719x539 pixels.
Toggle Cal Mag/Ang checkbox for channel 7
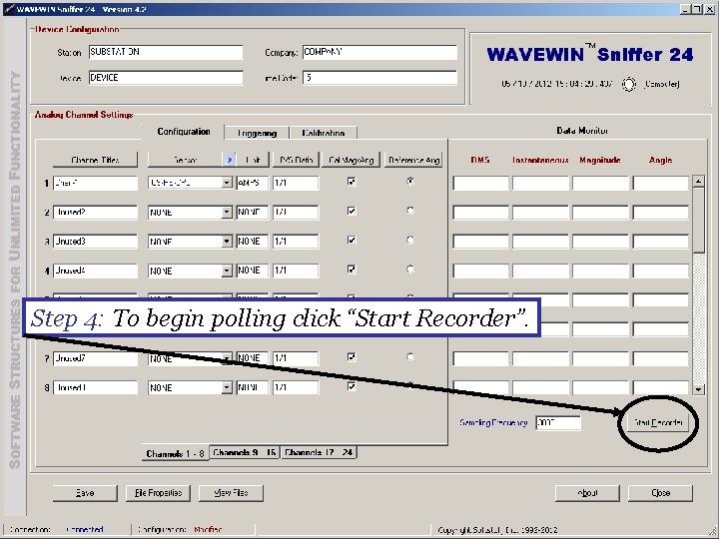[x=352, y=357]
